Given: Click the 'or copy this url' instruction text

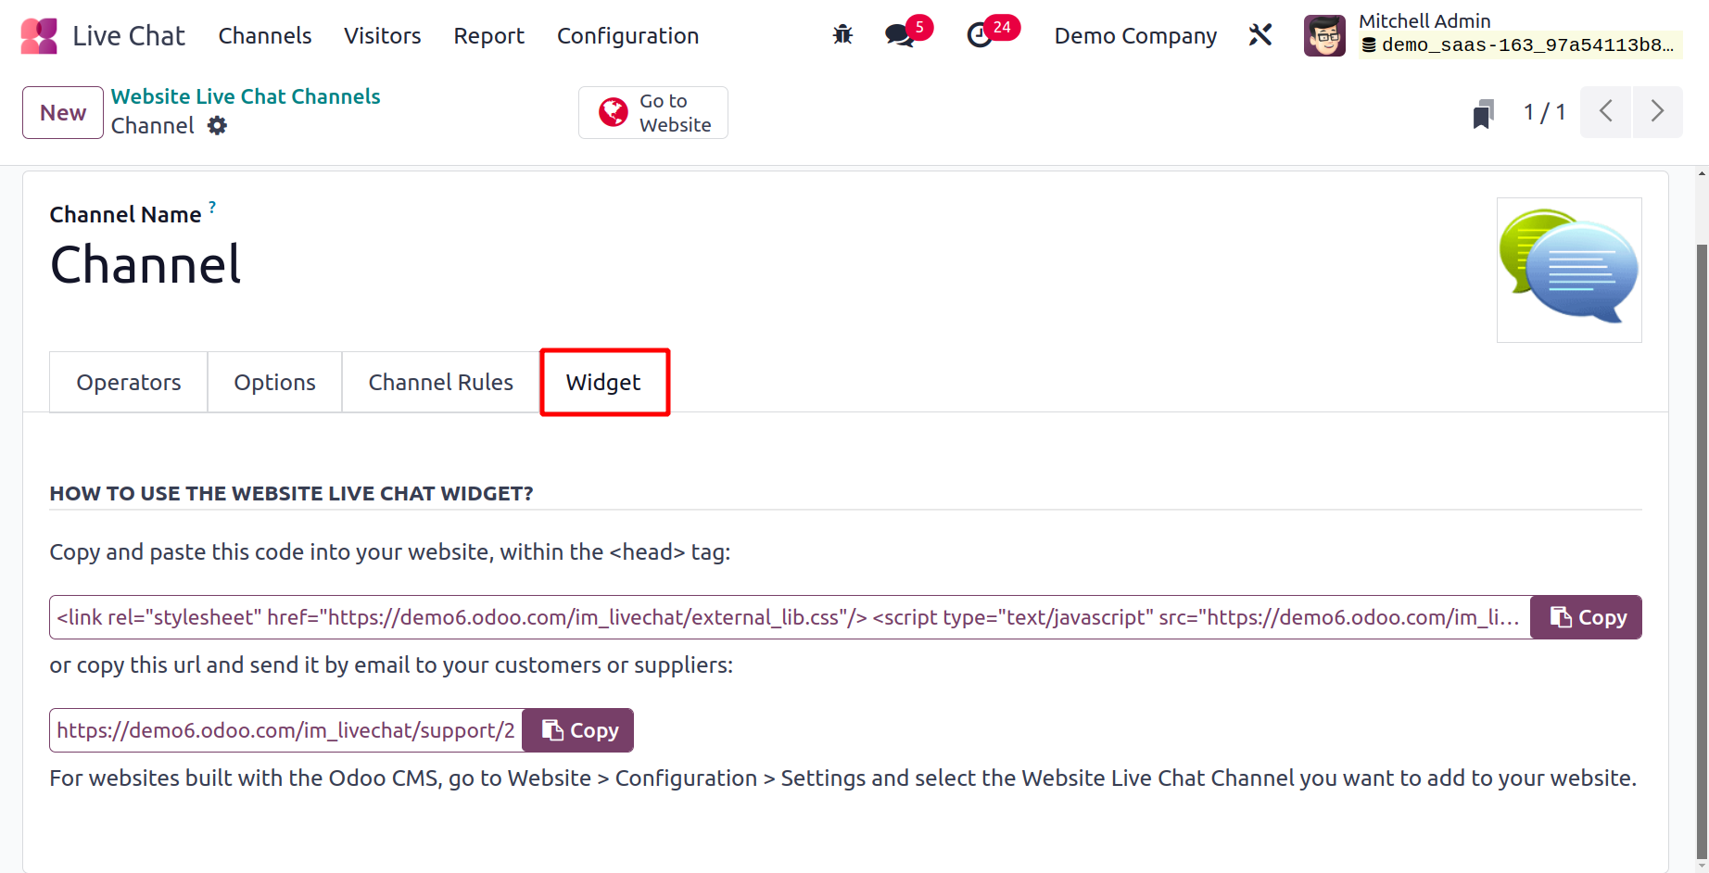Looking at the screenshot, I should 391,665.
